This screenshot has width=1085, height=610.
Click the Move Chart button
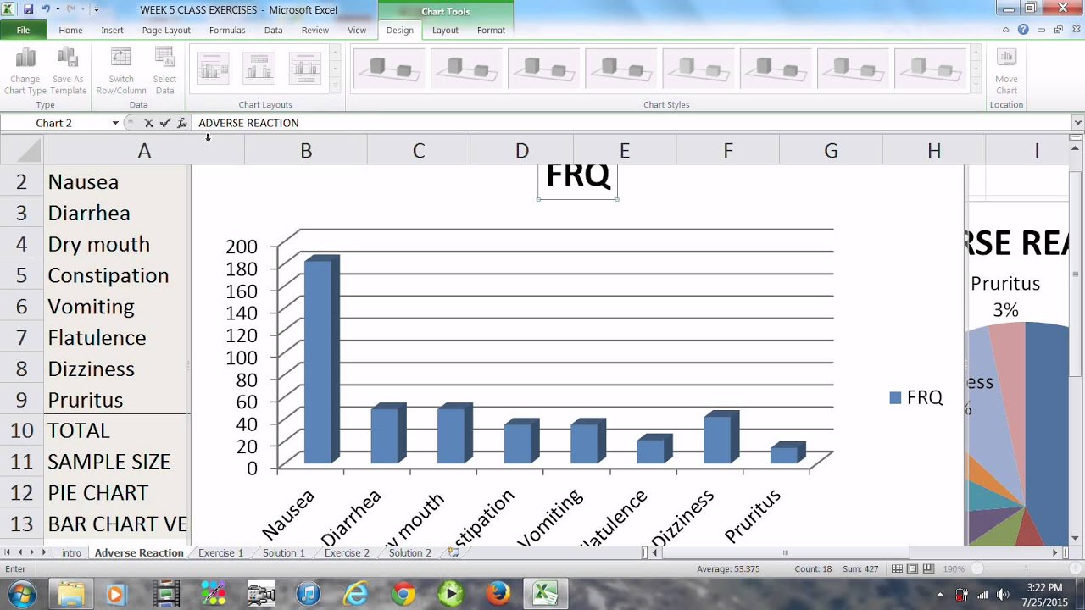(x=1006, y=71)
